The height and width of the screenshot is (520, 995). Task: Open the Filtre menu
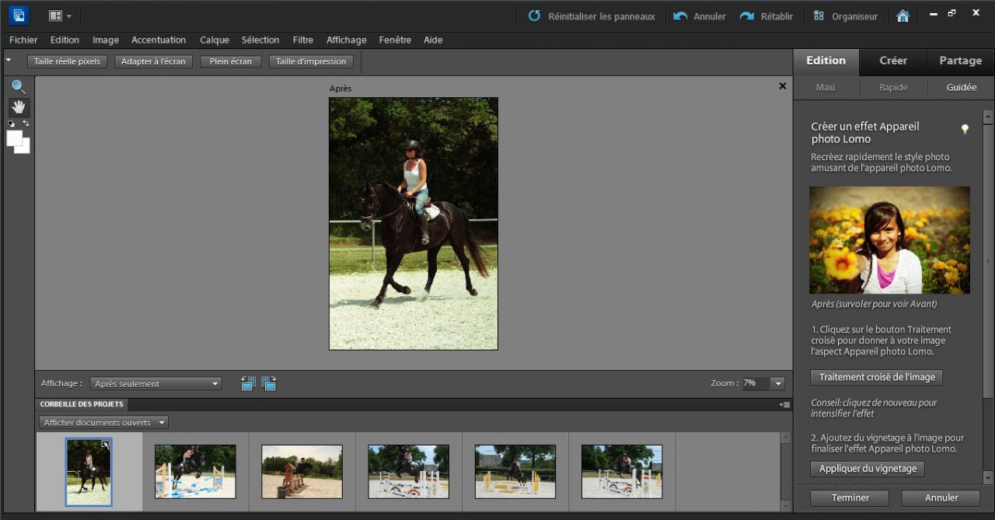click(x=303, y=40)
